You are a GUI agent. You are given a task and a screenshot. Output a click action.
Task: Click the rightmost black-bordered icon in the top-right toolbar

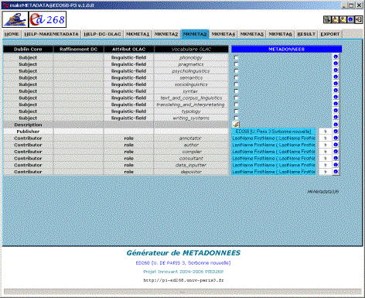click(359, 19)
